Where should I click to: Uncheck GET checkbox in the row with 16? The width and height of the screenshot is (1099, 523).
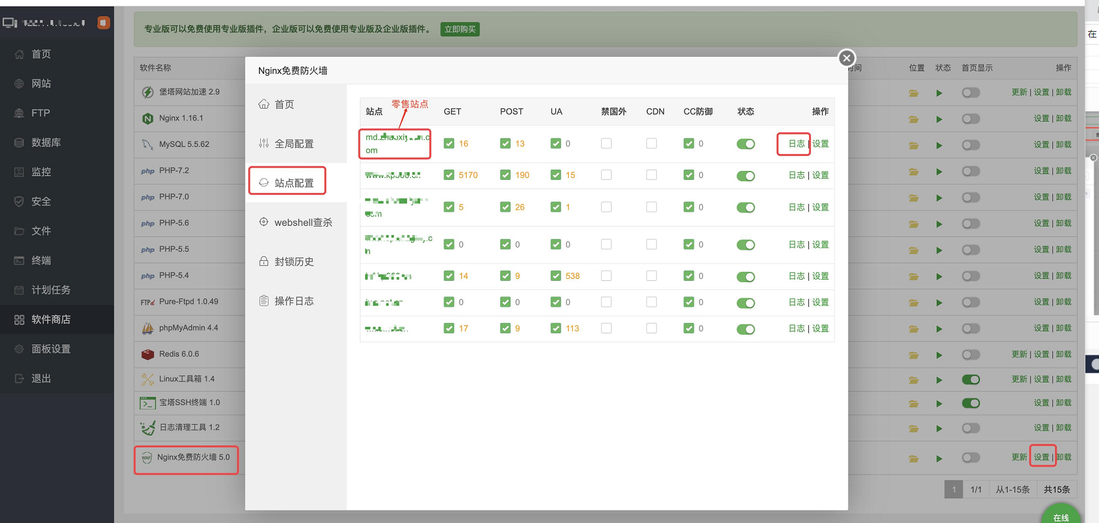click(x=449, y=144)
